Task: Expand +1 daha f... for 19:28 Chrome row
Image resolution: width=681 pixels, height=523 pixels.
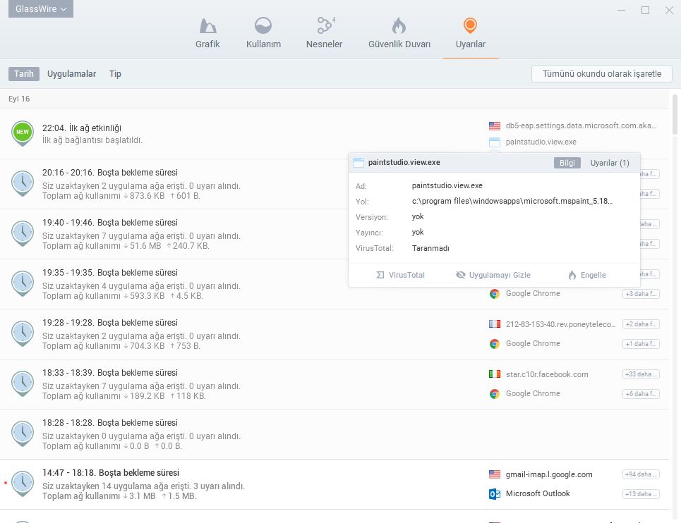Action: 641,344
